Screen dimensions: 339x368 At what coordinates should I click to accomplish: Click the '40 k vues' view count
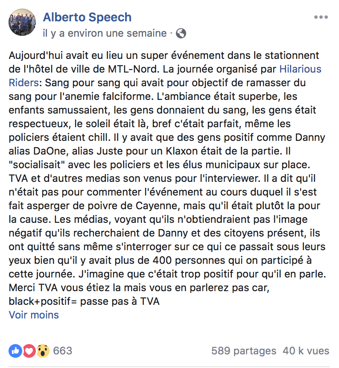coord(306,351)
